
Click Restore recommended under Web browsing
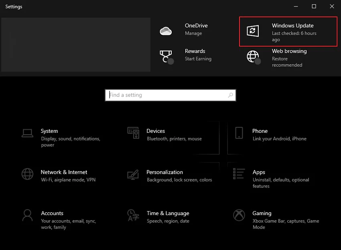(287, 62)
